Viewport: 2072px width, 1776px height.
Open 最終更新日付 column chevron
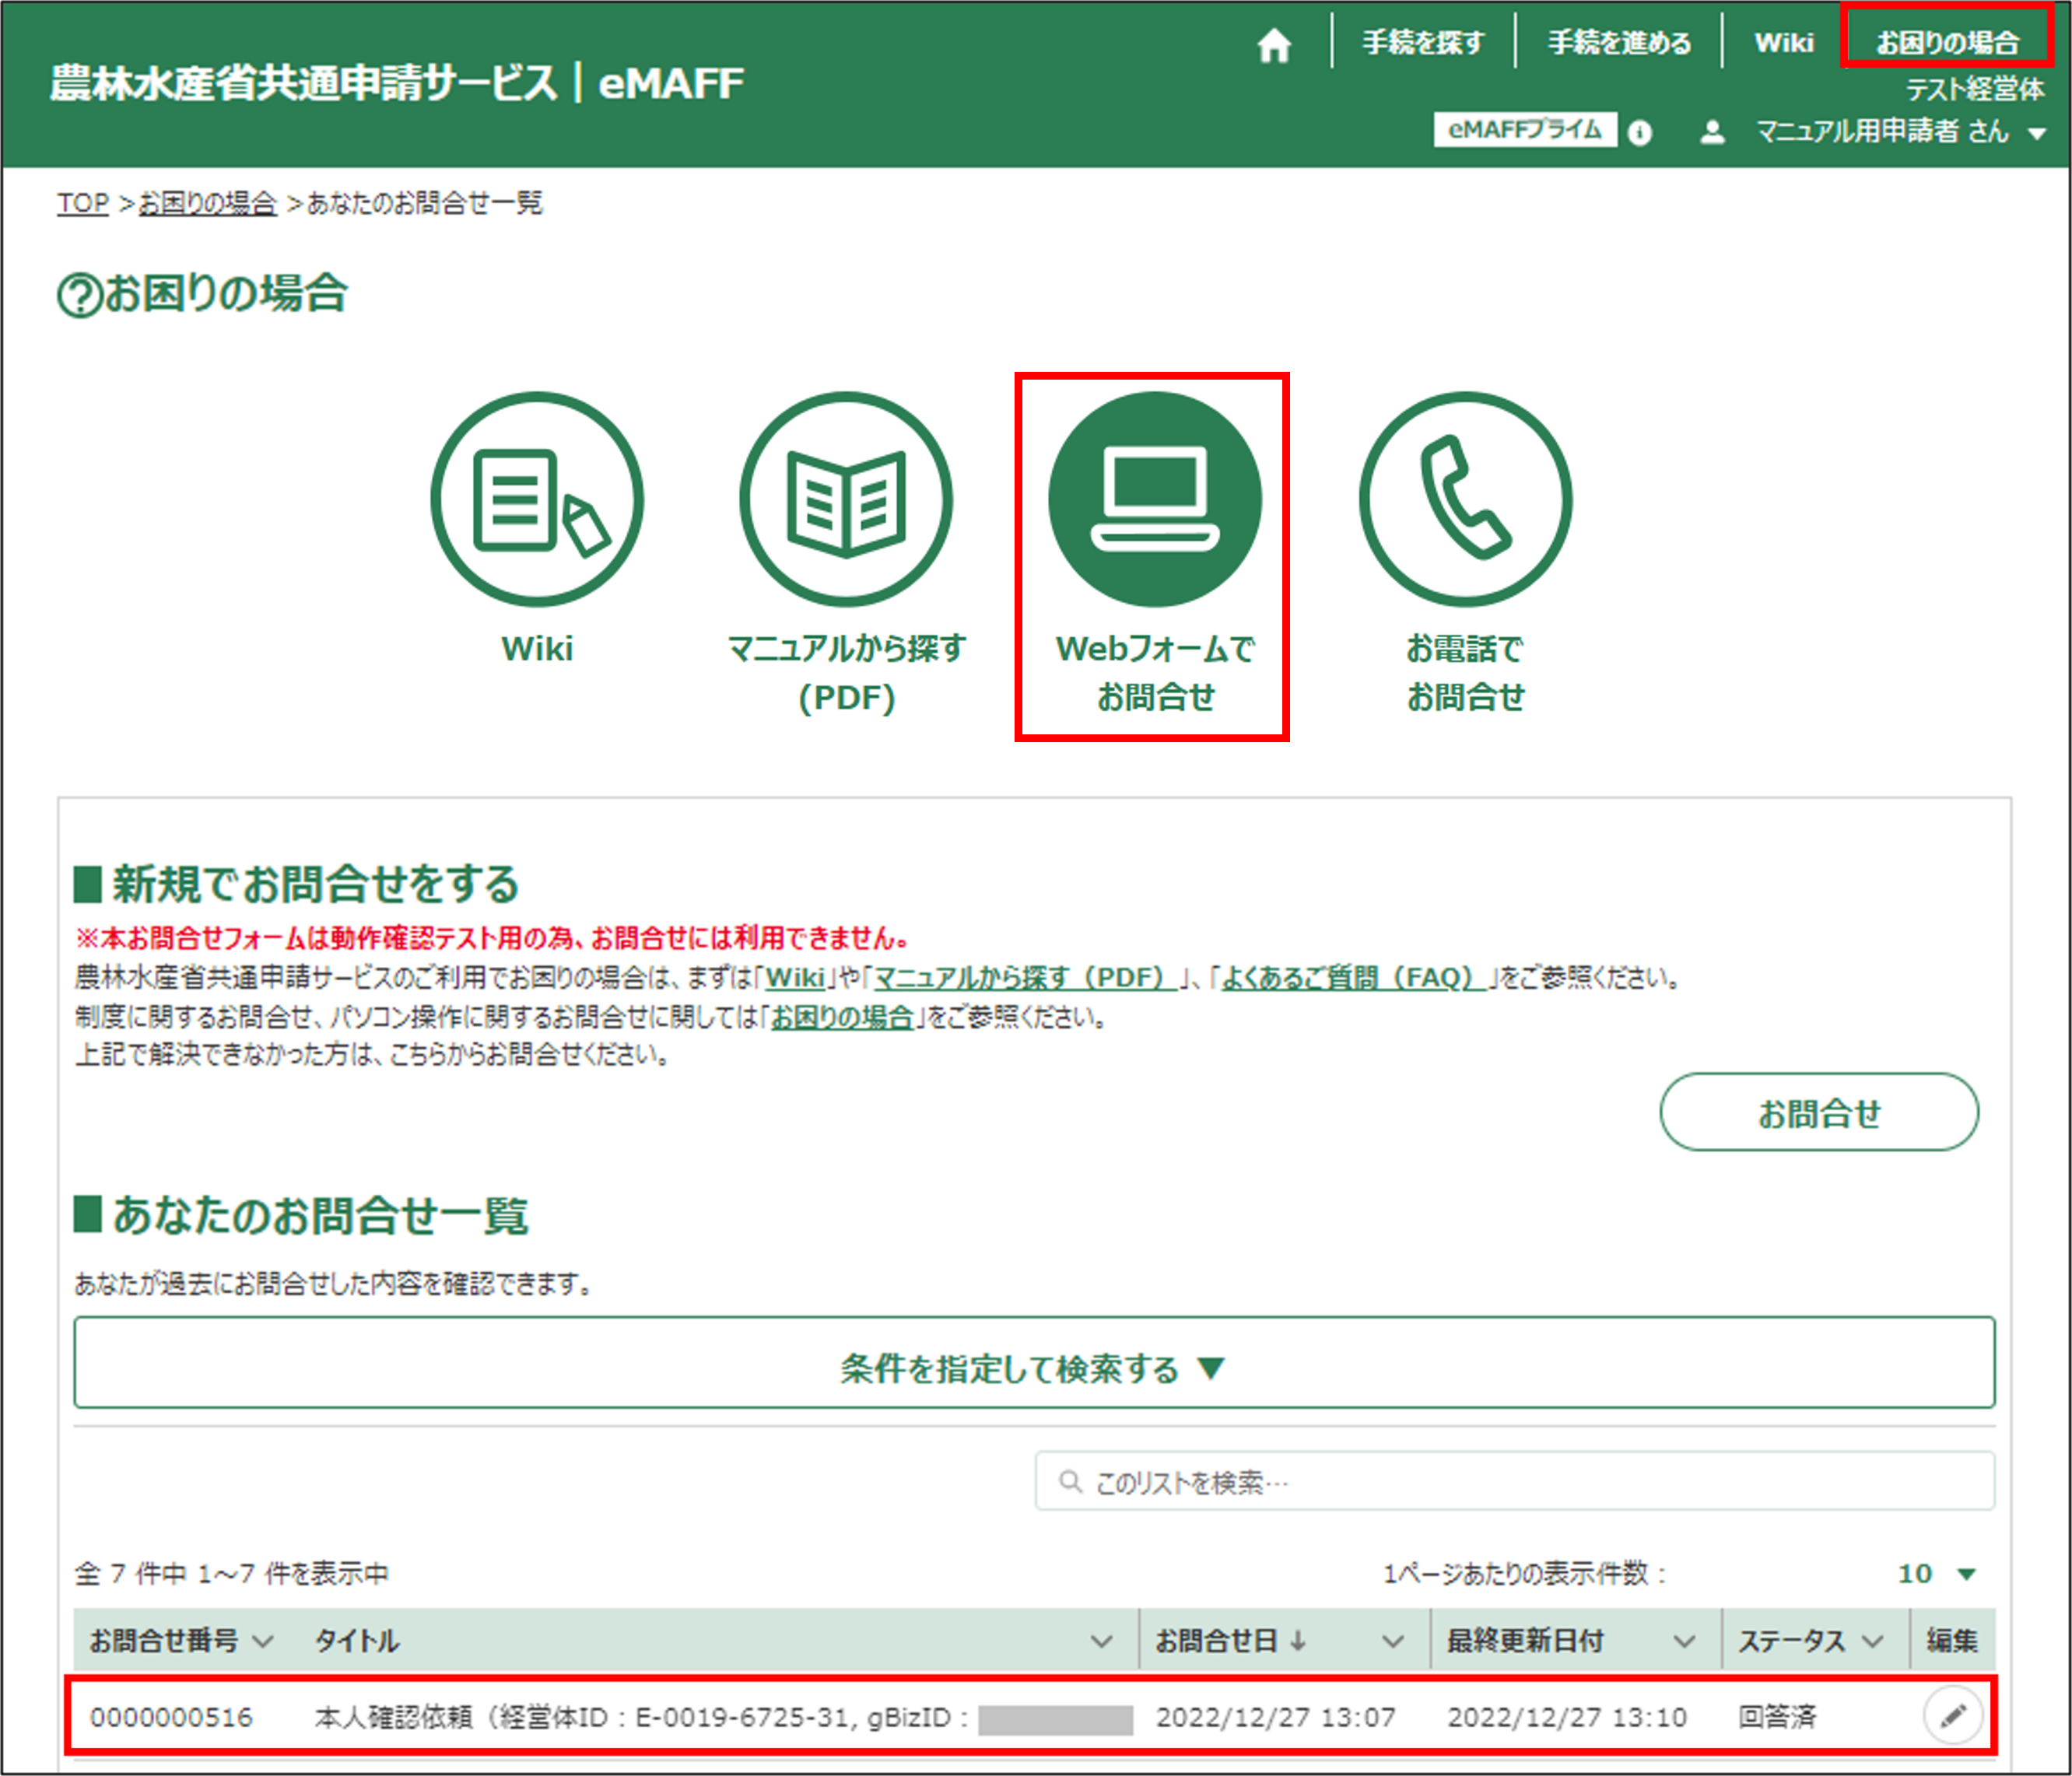(1684, 1640)
